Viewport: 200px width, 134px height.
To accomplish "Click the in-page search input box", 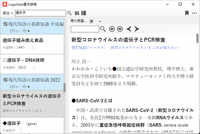I will click(x=85, y=29).
